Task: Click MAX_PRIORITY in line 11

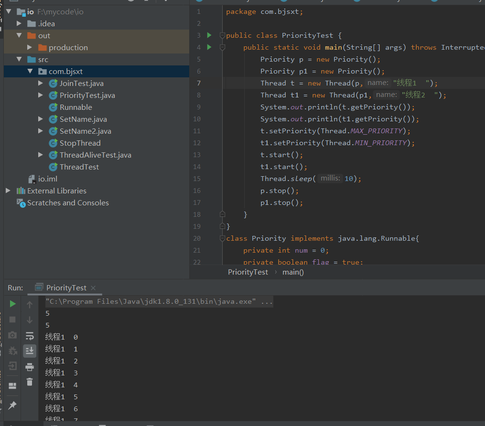Action: click(376, 131)
